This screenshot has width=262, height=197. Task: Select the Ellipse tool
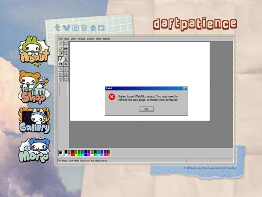click(61, 79)
